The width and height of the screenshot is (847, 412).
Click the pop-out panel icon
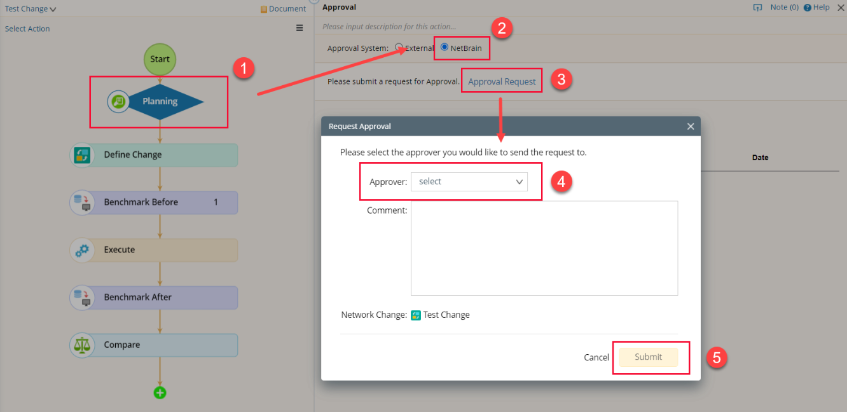[x=757, y=8]
